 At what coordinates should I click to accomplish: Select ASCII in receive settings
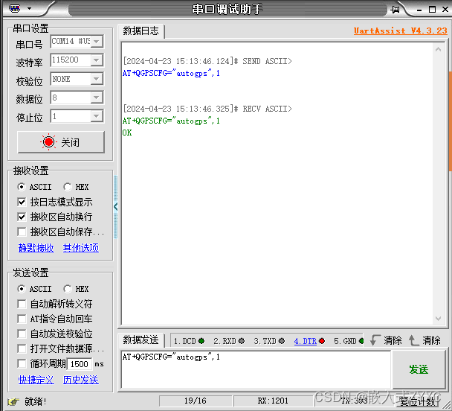click(x=34, y=187)
